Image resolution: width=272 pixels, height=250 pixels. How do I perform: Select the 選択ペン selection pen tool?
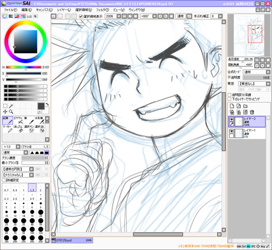pos(29,129)
